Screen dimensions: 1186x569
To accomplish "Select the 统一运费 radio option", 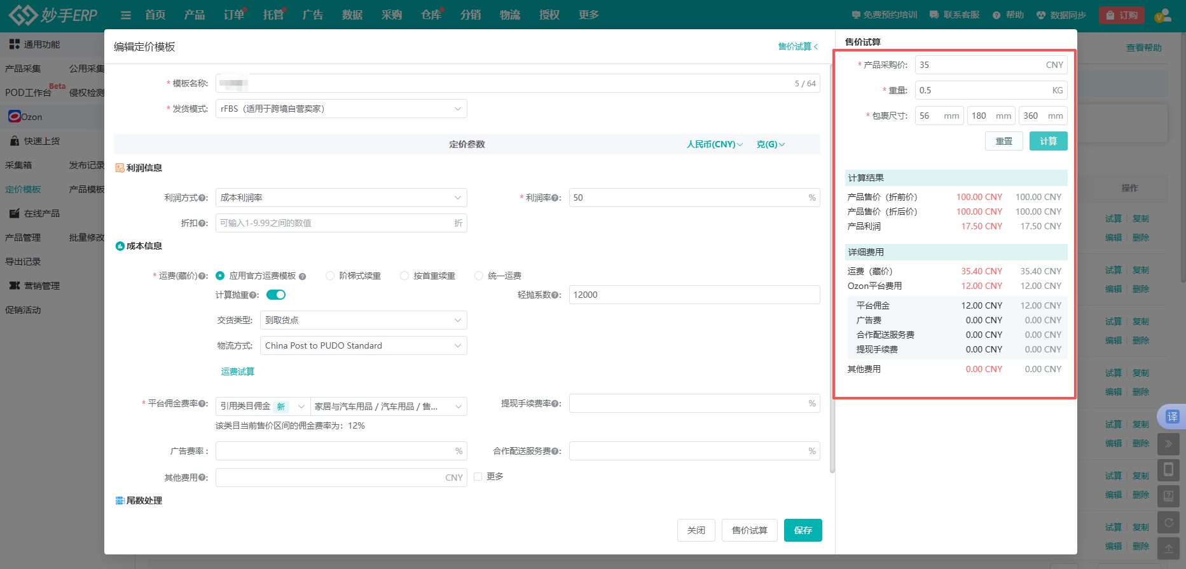I will coord(479,276).
